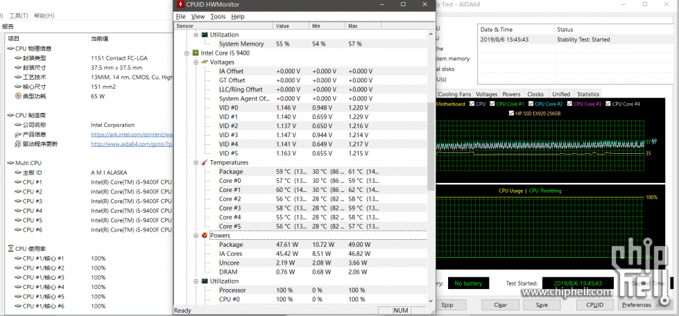Collapse the Utilization node above System Memory
The width and height of the screenshot is (679, 316).
196,35
